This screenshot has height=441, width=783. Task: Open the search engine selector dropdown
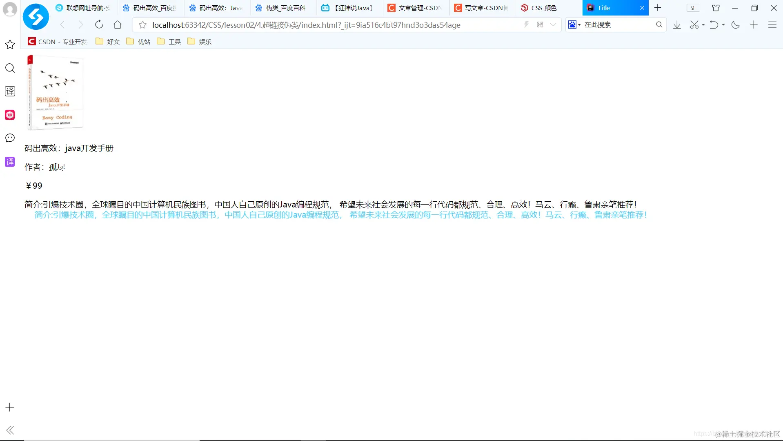click(x=574, y=24)
